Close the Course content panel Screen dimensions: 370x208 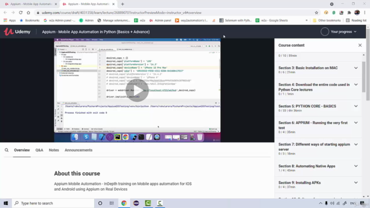coord(360,45)
